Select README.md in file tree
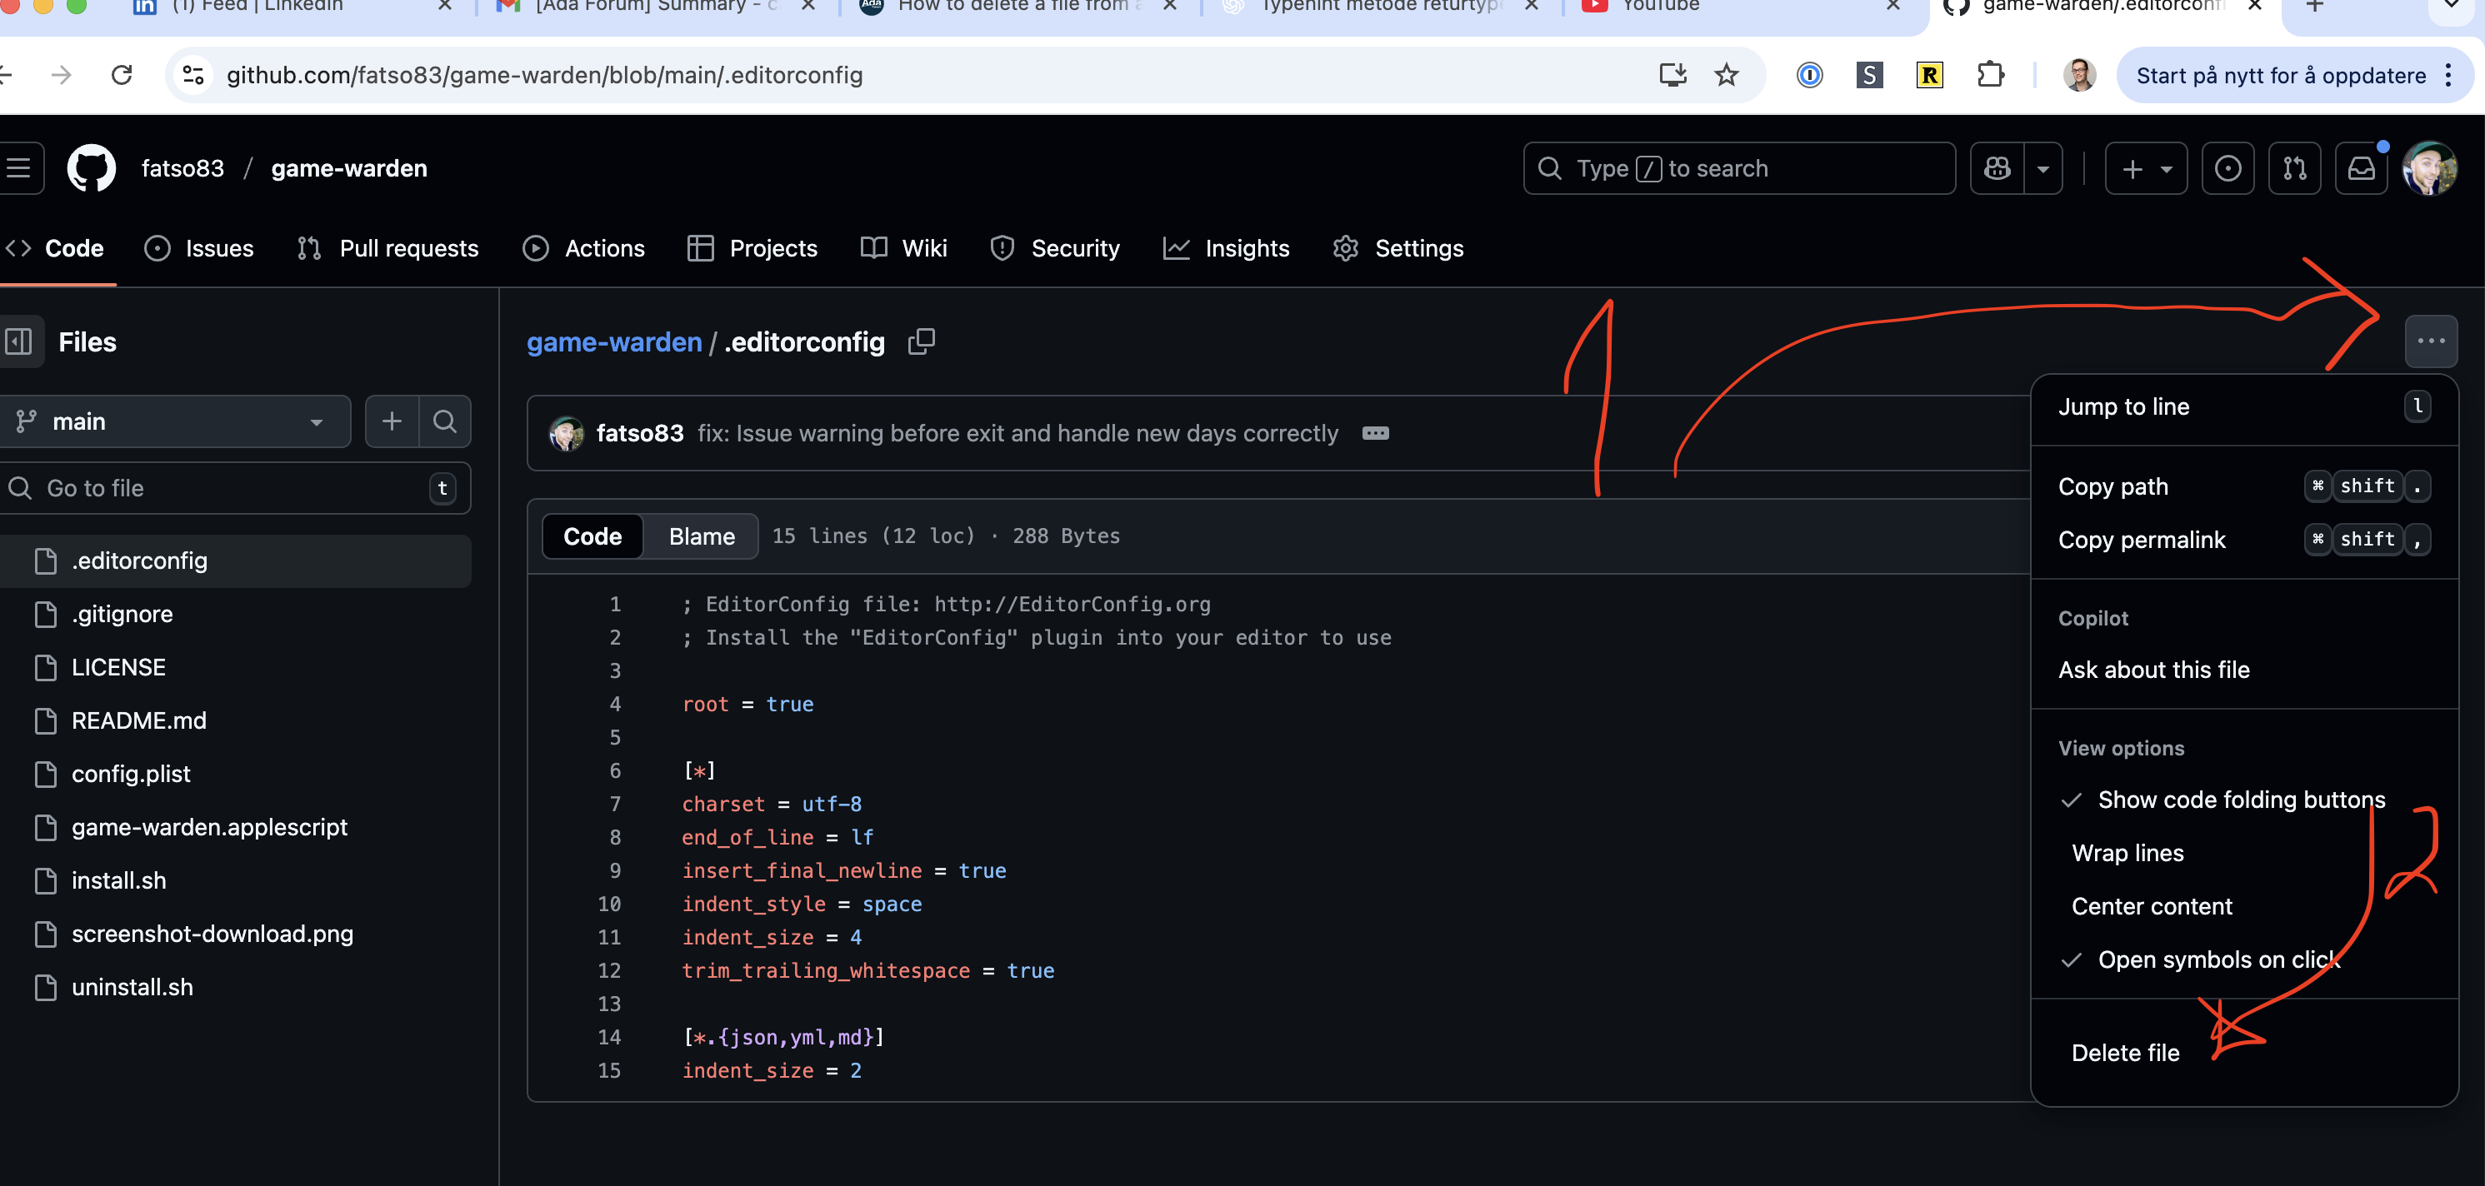This screenshot has height=1186, width=2485. (x=139, y=720)
